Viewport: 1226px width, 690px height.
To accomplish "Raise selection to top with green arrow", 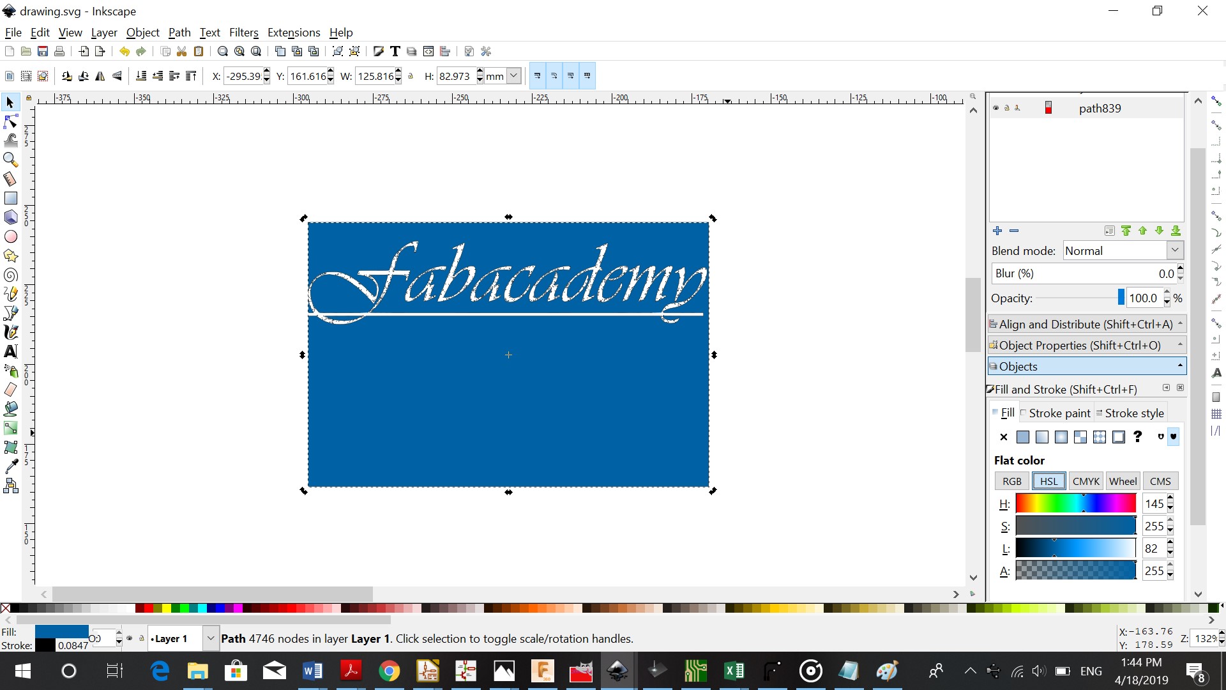I will click(x=1126, y=231).
